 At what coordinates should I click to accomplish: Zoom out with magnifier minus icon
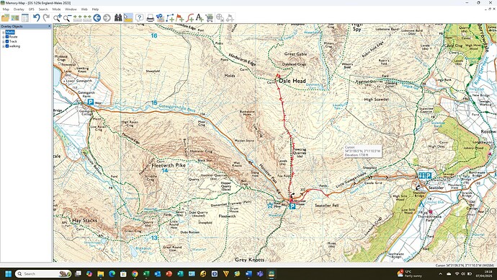click(67, 18)
